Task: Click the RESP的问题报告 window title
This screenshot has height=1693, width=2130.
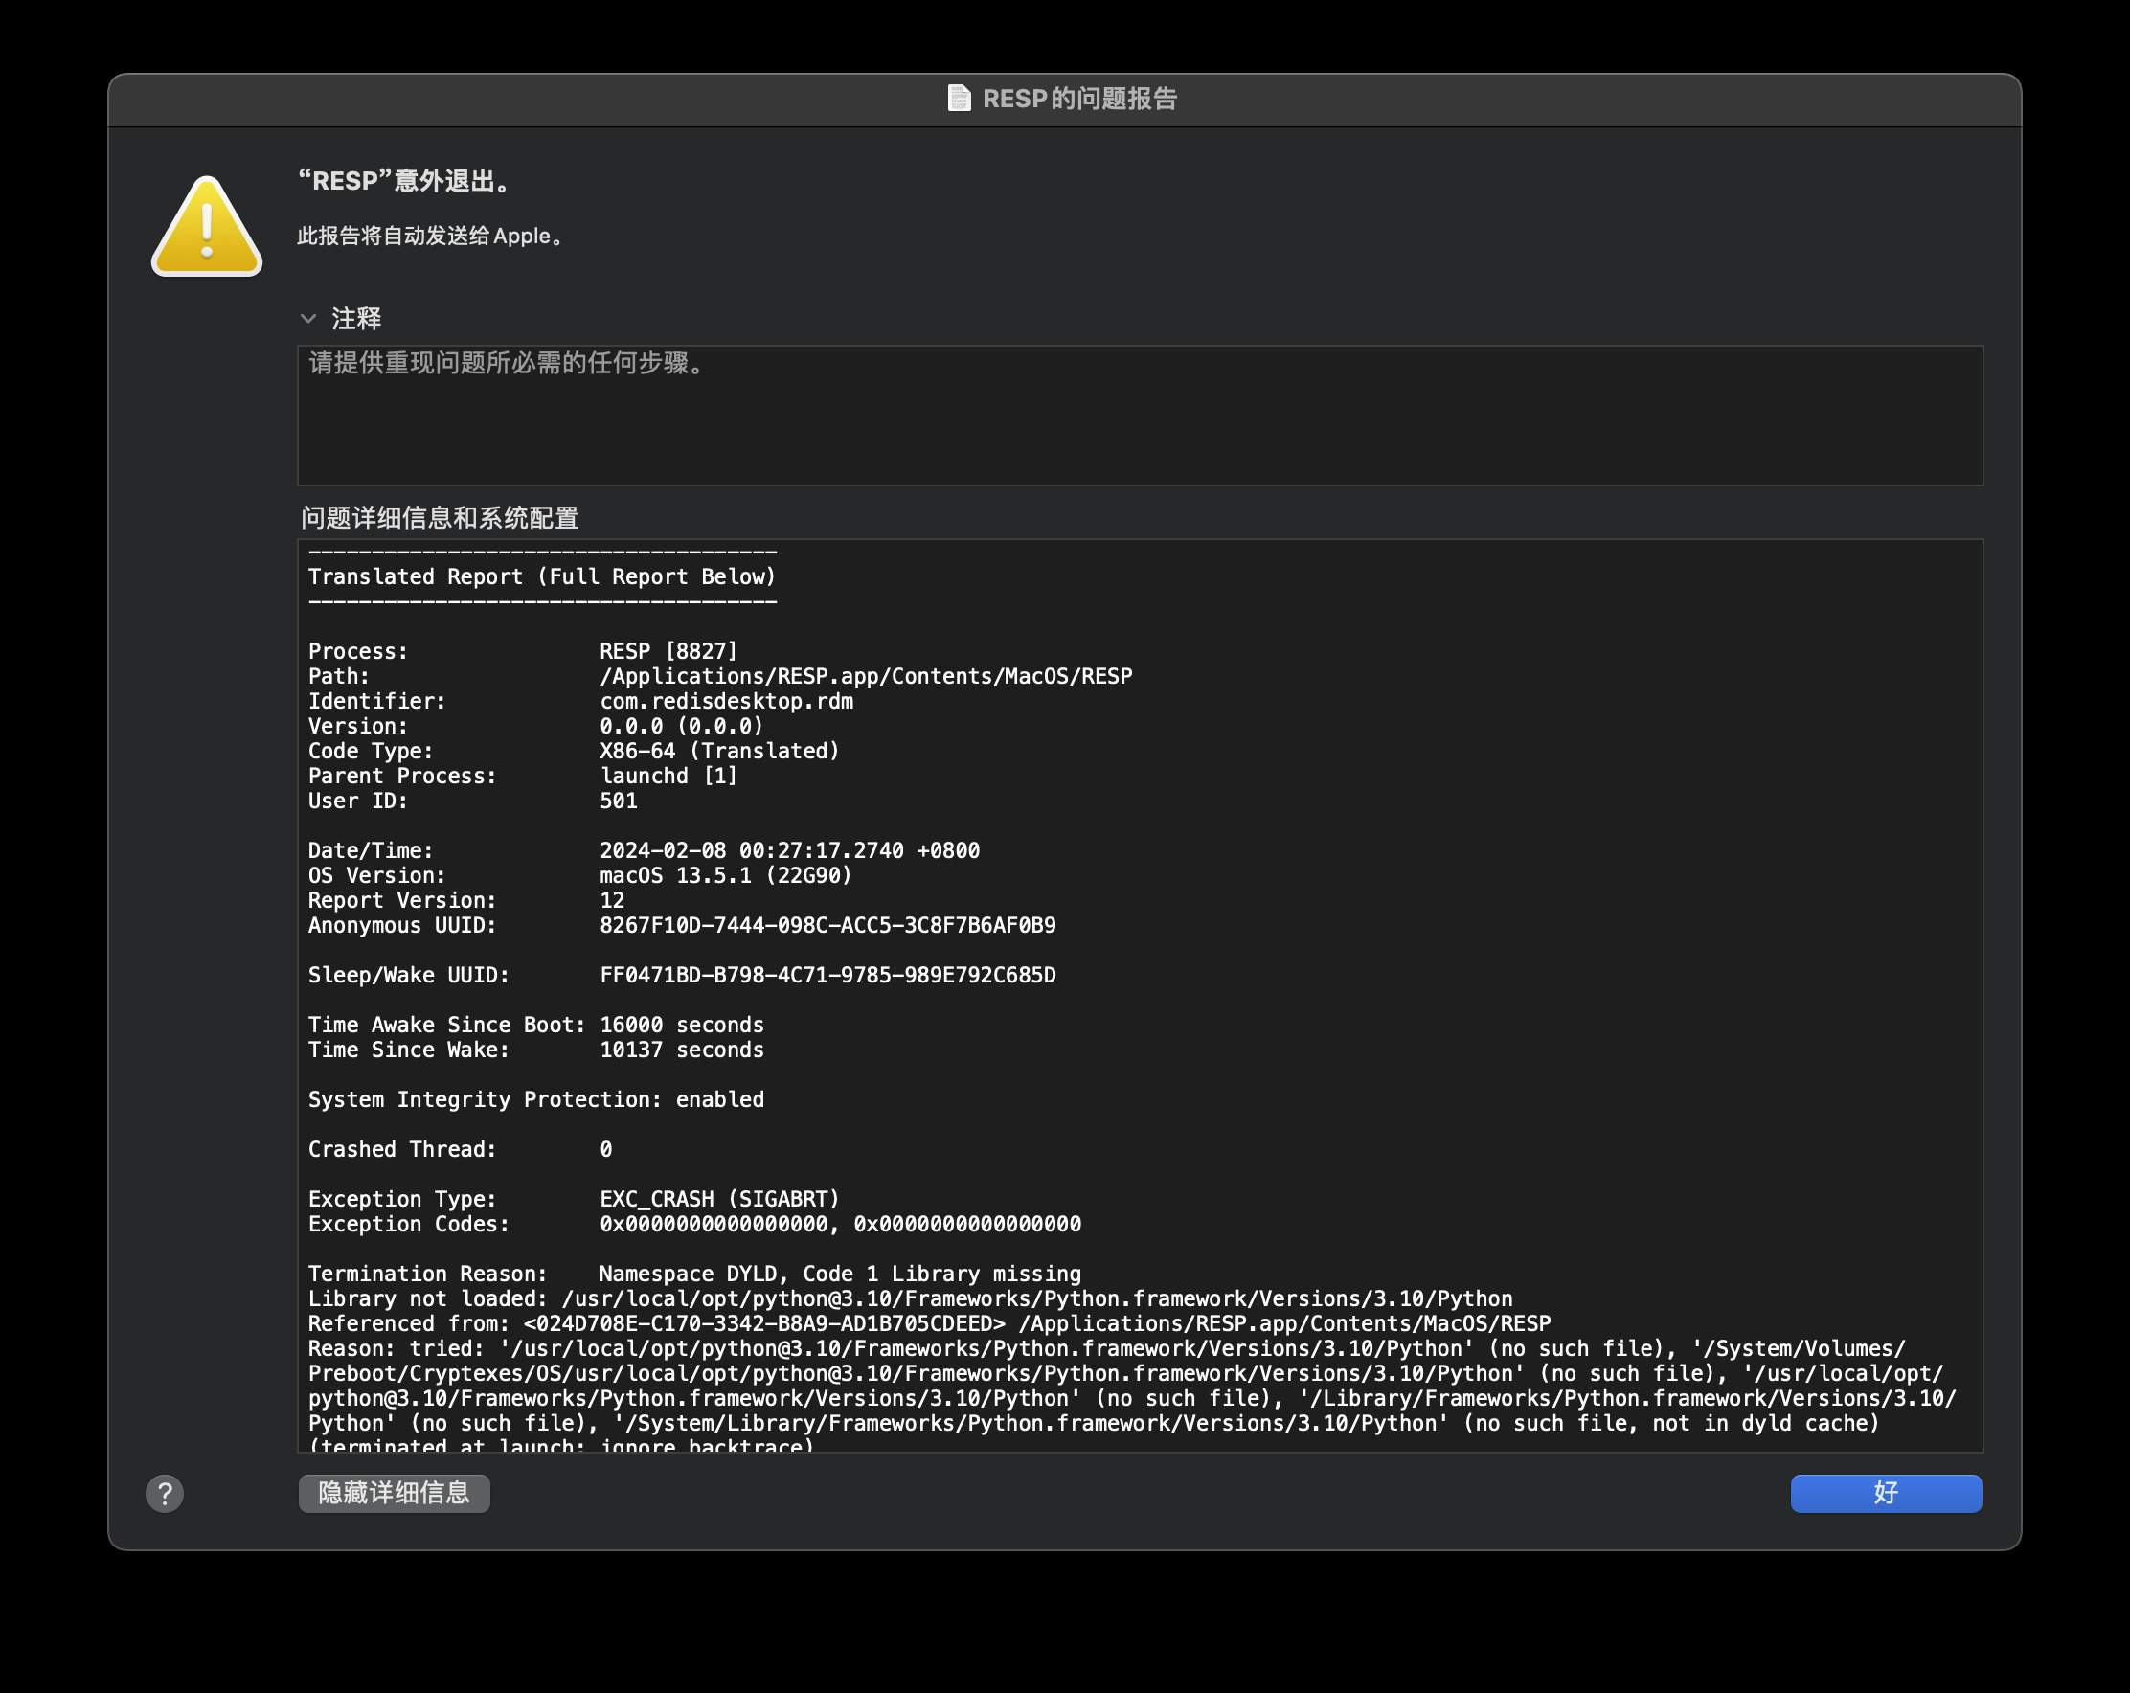Action: [1078, 99]
